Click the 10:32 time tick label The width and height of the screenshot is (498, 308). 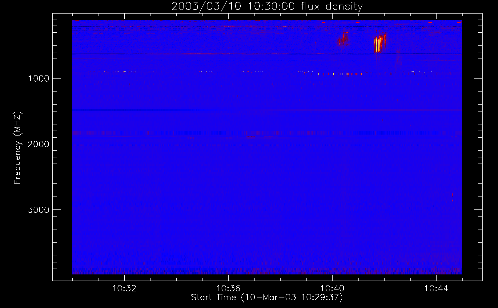click(124, 289)
